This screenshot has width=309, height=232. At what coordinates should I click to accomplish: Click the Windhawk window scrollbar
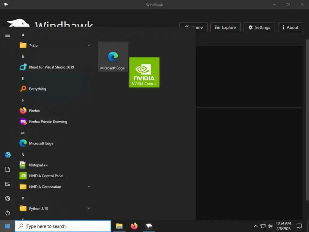click(x=307, y=119)
